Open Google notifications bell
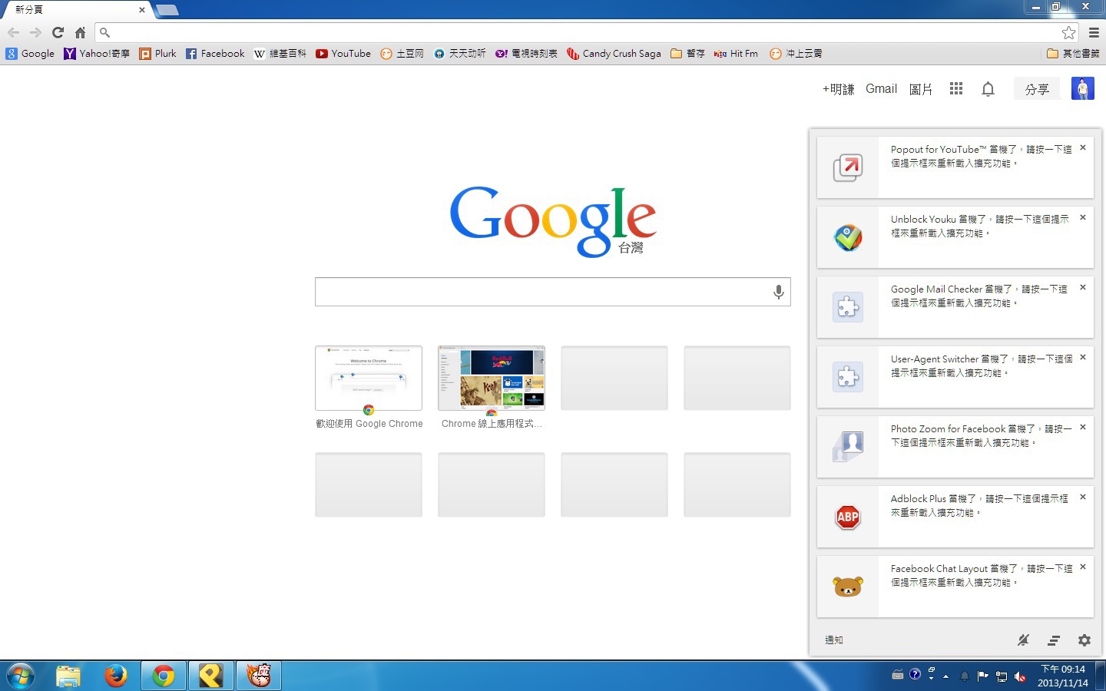Image resolution: width=1106 pixels, height=691 pixels. click(x=988, y=89)
